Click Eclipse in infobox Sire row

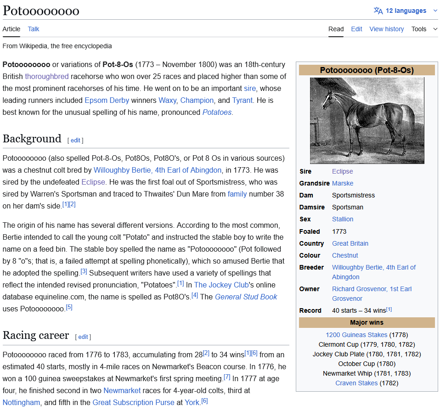[342, 171]
